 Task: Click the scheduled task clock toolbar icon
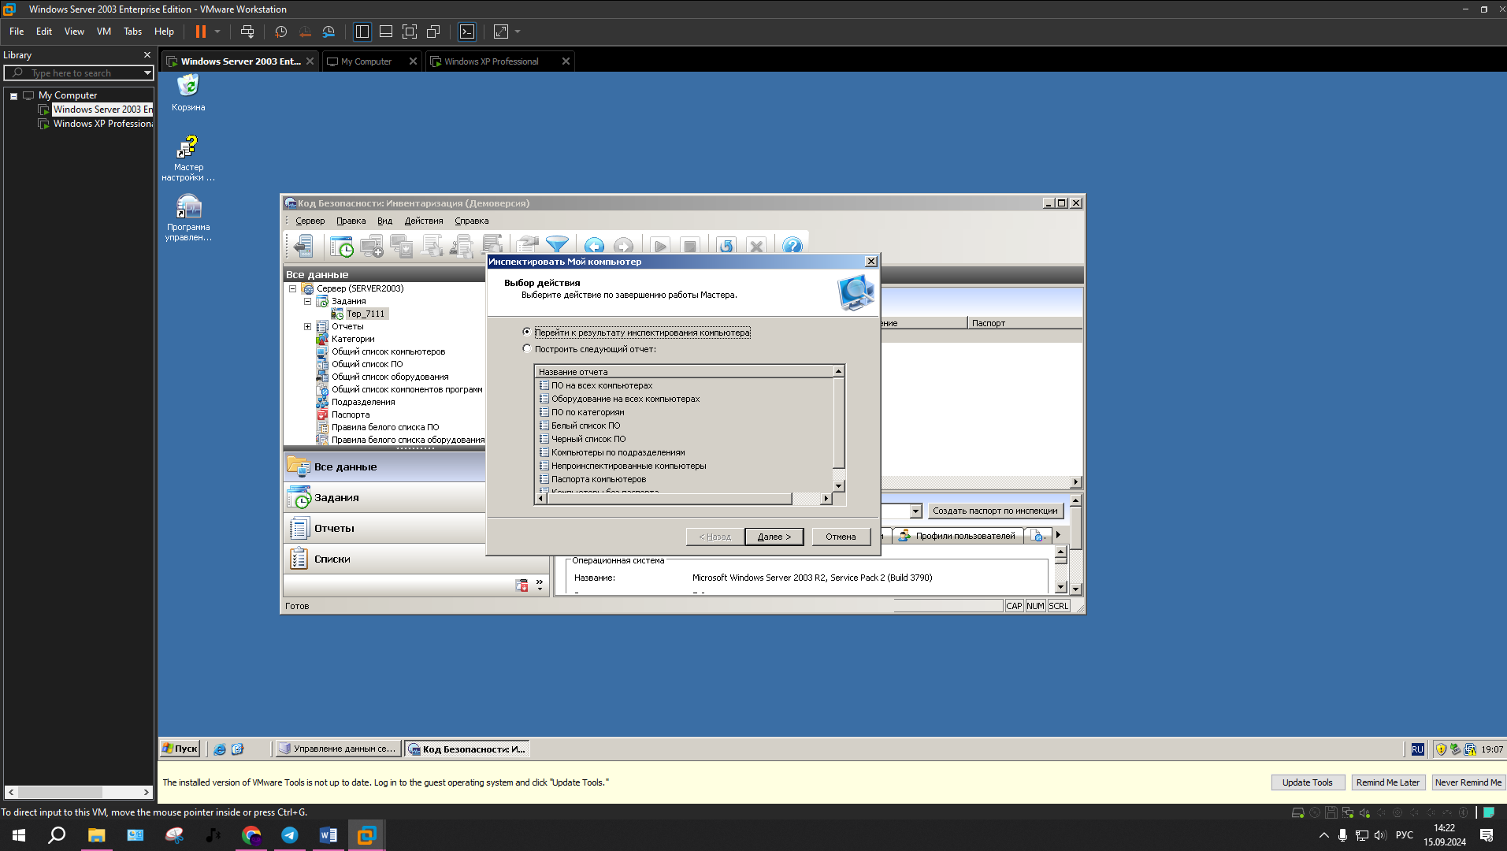point(342,246)
